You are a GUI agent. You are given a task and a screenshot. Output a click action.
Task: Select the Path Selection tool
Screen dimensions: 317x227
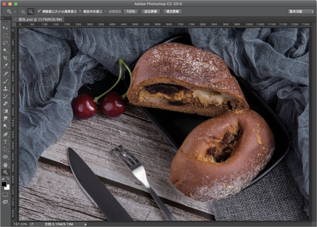[x=5, y=149]
